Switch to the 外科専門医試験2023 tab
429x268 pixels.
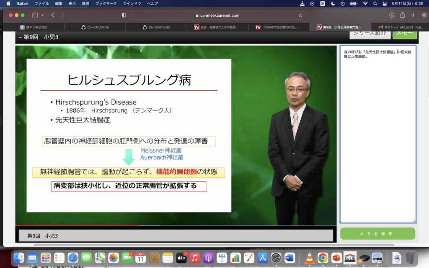click(x=278, y=27)
